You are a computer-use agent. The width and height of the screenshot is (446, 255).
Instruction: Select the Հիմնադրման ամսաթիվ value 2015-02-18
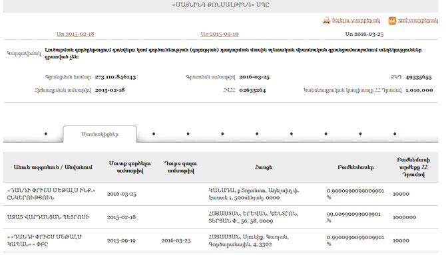point(110,90)
